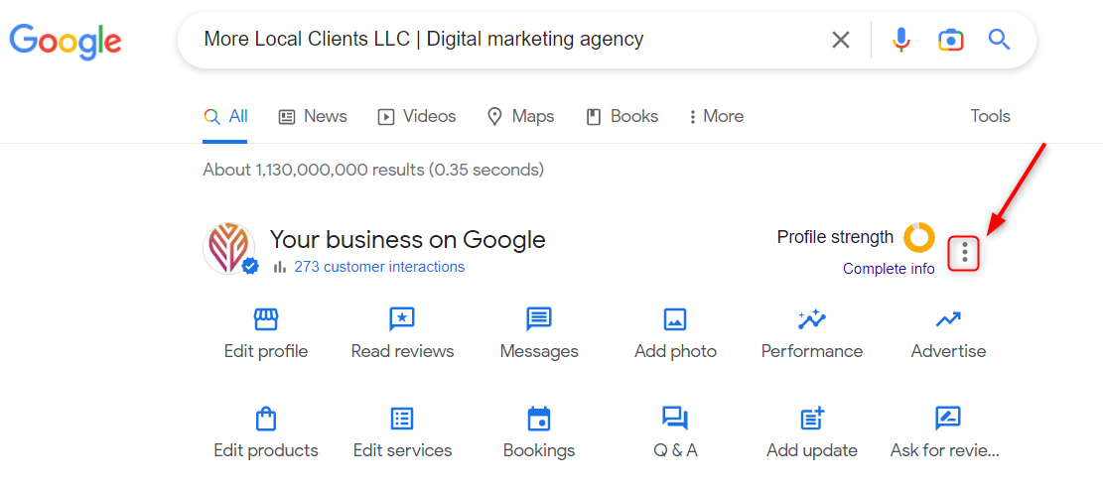Open the Edit services list icon
The height and width of the screenshot is (486, 1103).
[x=402, y=420]
